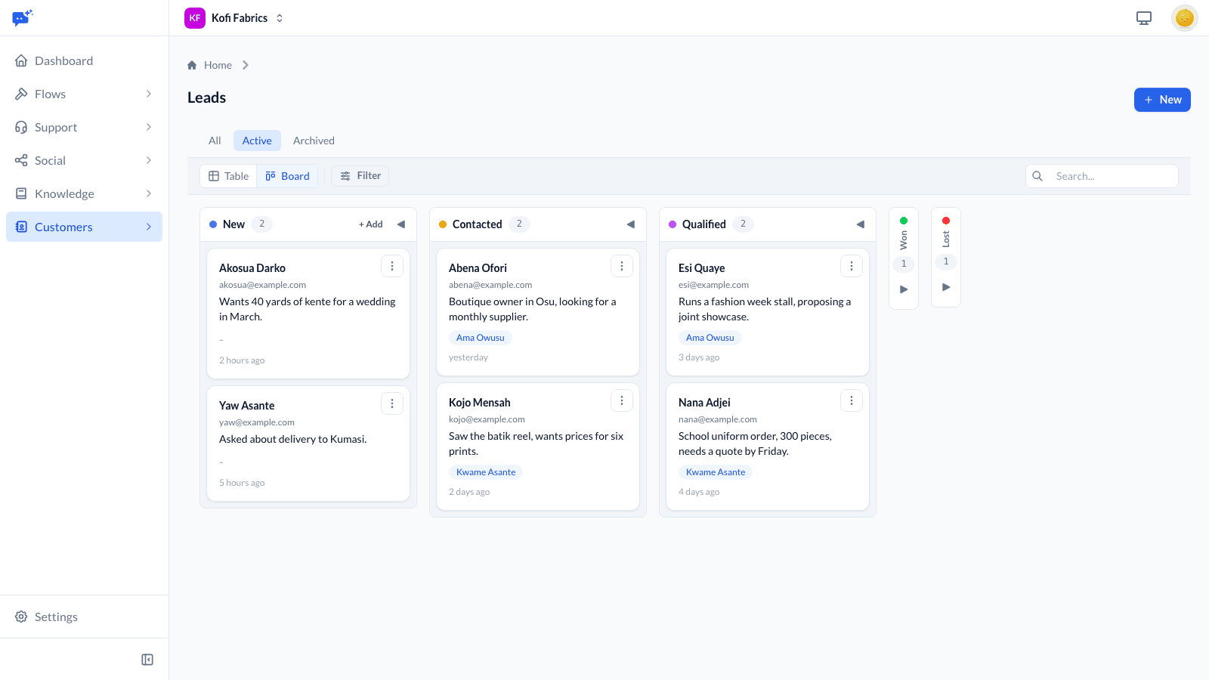Open the screen monitor icon in header
Viewport: 1209px width, 680px height.
pos(1144,18)
